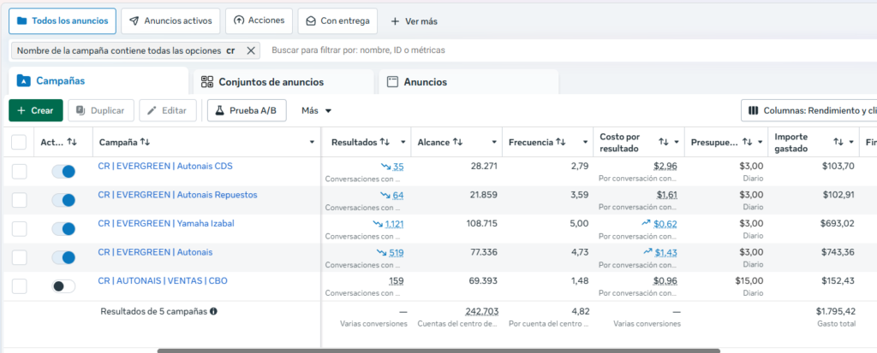Screen dimensions: 877x353
Task: Click the upward trend arrow beside $0,62
Action: coord(646,223)
